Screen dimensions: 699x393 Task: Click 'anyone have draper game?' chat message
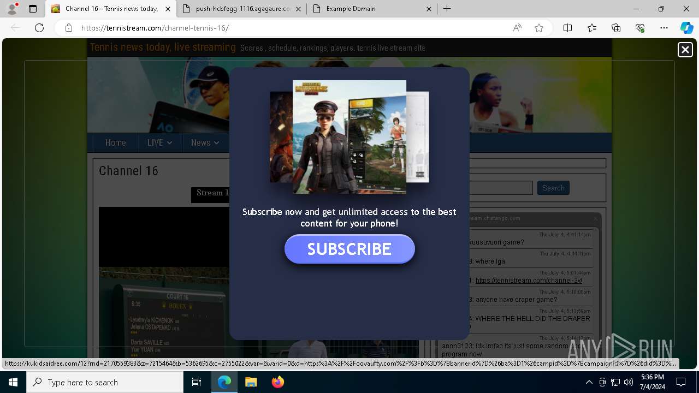coord(516,300)
